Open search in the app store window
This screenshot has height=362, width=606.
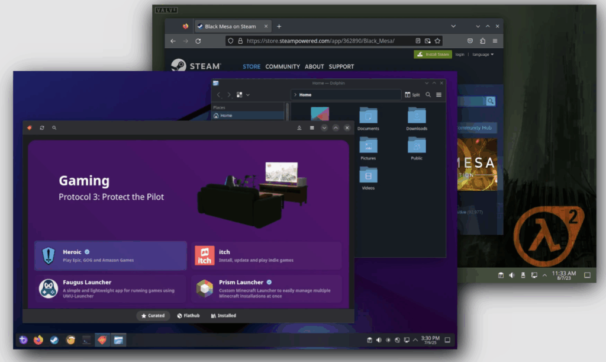[x=54, y=127]
